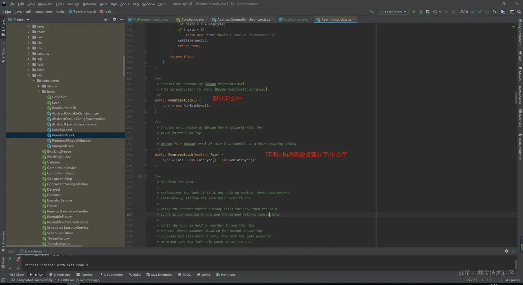Open the LockDemo run configuration dropdown
The width and height of the screenshot is (523, 285).
(x=393, y=12)
